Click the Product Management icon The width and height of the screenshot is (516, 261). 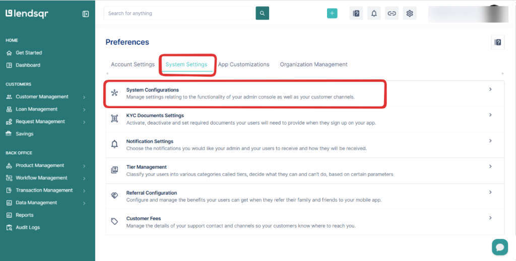pyautogui.click(x=9, y=166)
